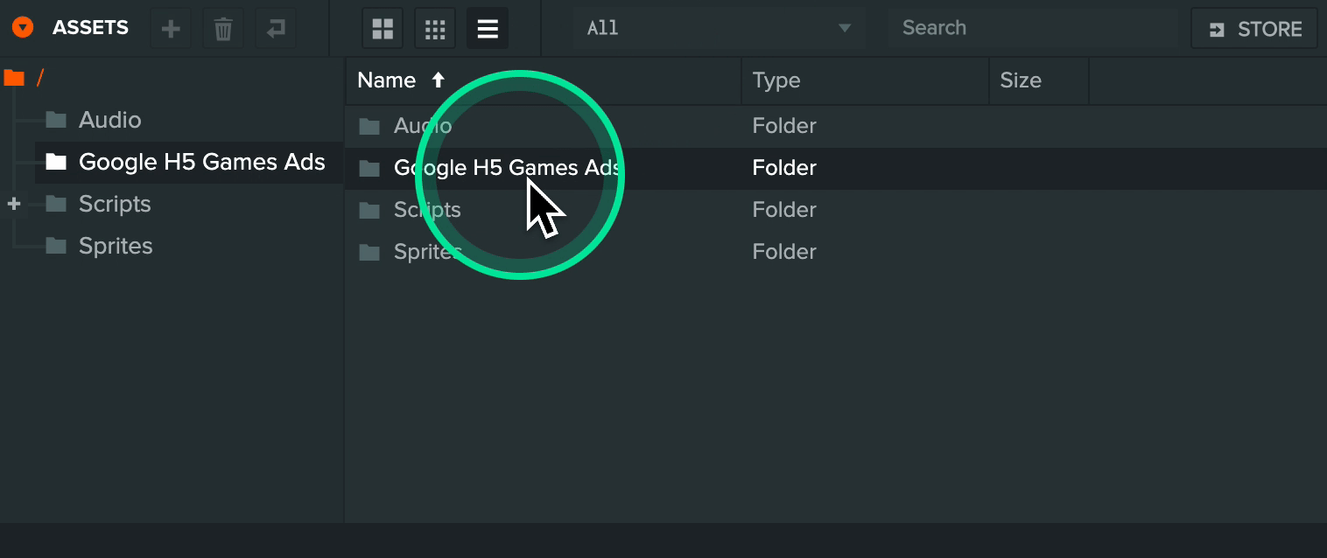Open the All asset type filter dropdown
1327x558 pixels.
tap(719, 28)
